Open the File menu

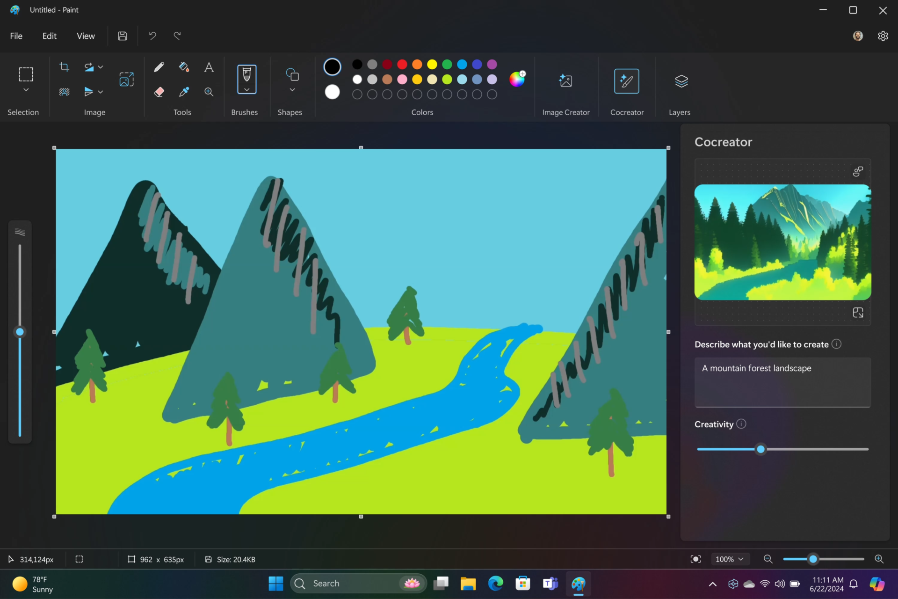[x=16, y=36]
